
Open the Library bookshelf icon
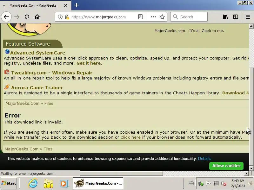pos(225,17)
